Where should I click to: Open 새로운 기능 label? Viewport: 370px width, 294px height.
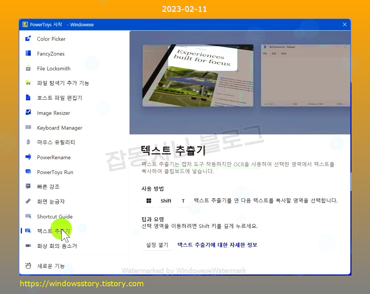pos(51,266)
